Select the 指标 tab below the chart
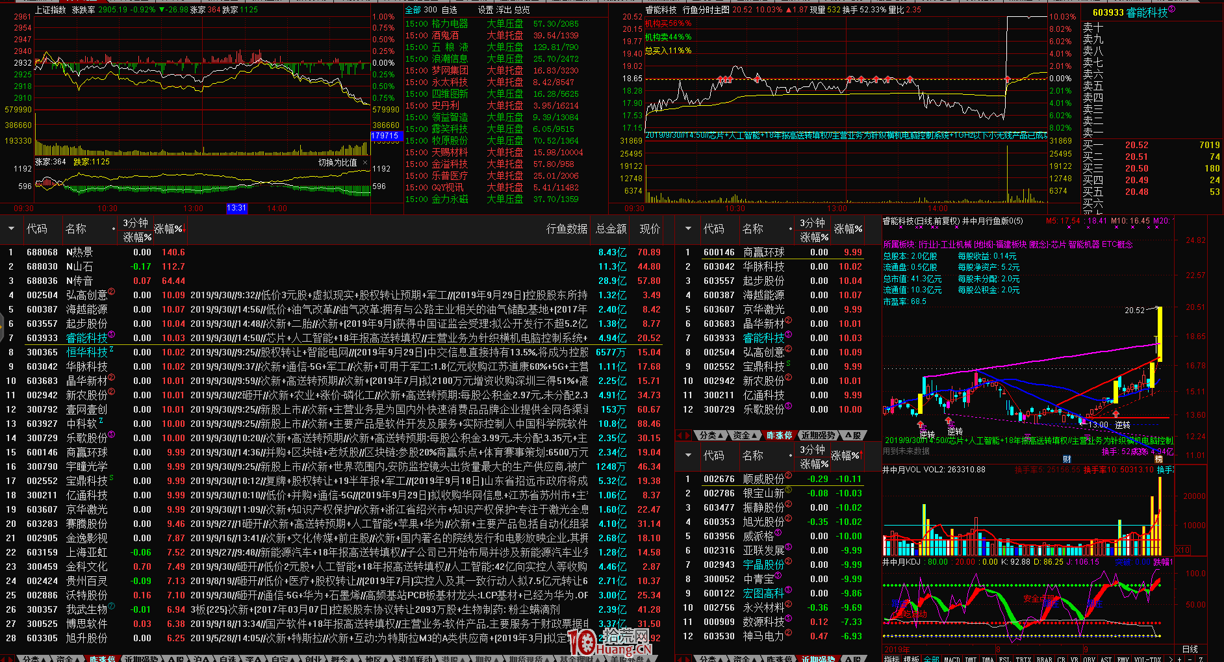The width and height of the screenshot is (1224, 662). tap(891, 659)
